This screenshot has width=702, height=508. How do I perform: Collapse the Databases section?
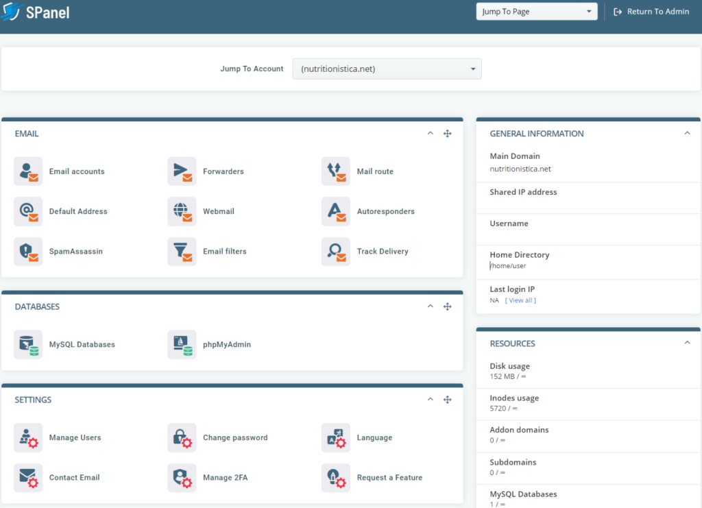pos(431,306)
